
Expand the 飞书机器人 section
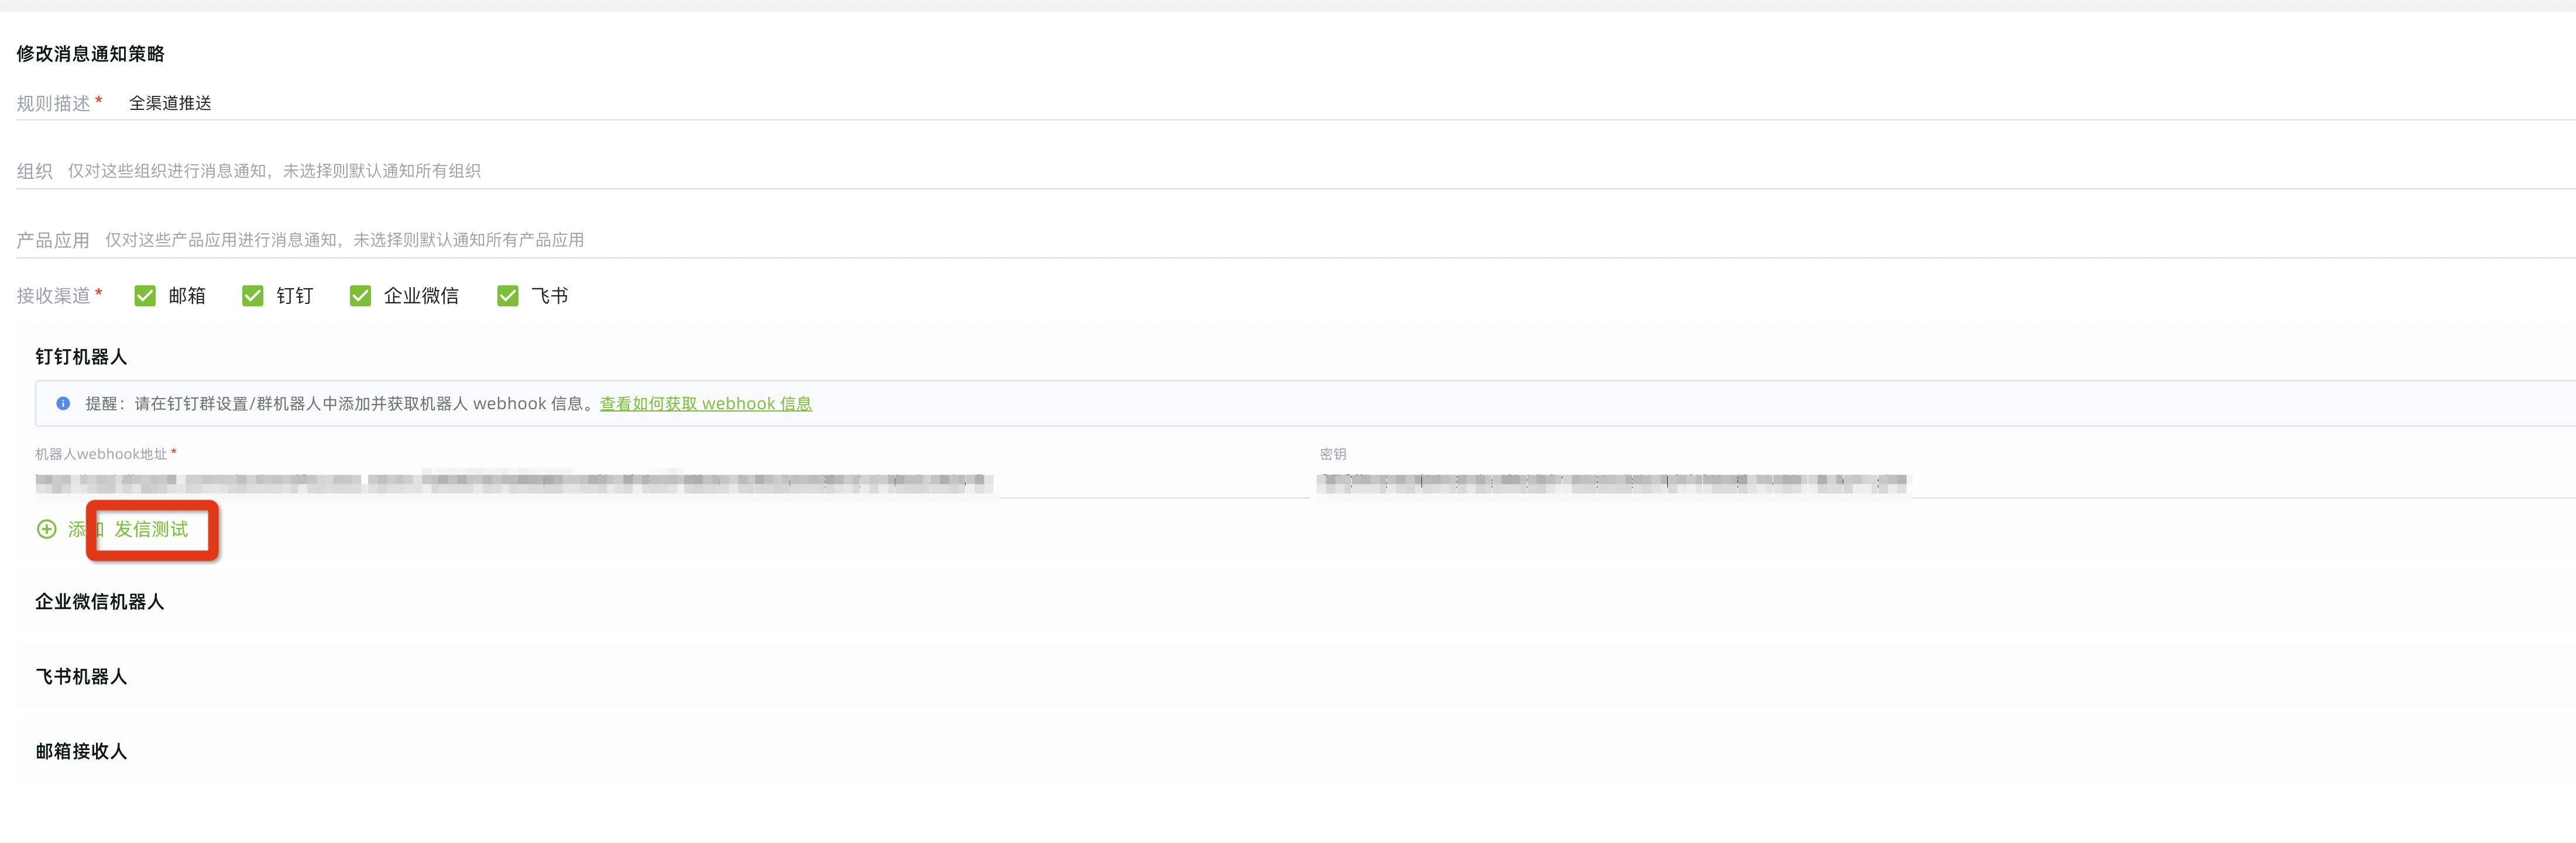(1296, 676)
